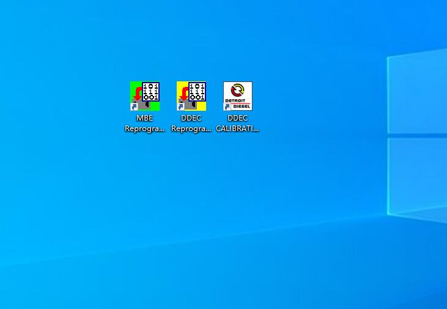The height and width of the screenshot is (309, 447).
Task: Click the "DDEC Reprogra..." icon label
Action: (x=191, y=124)
